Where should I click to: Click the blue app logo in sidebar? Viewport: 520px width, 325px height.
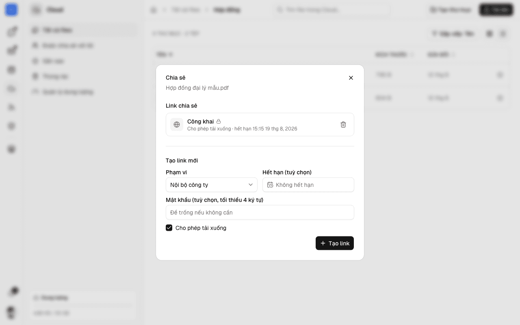tap(11, 10)
